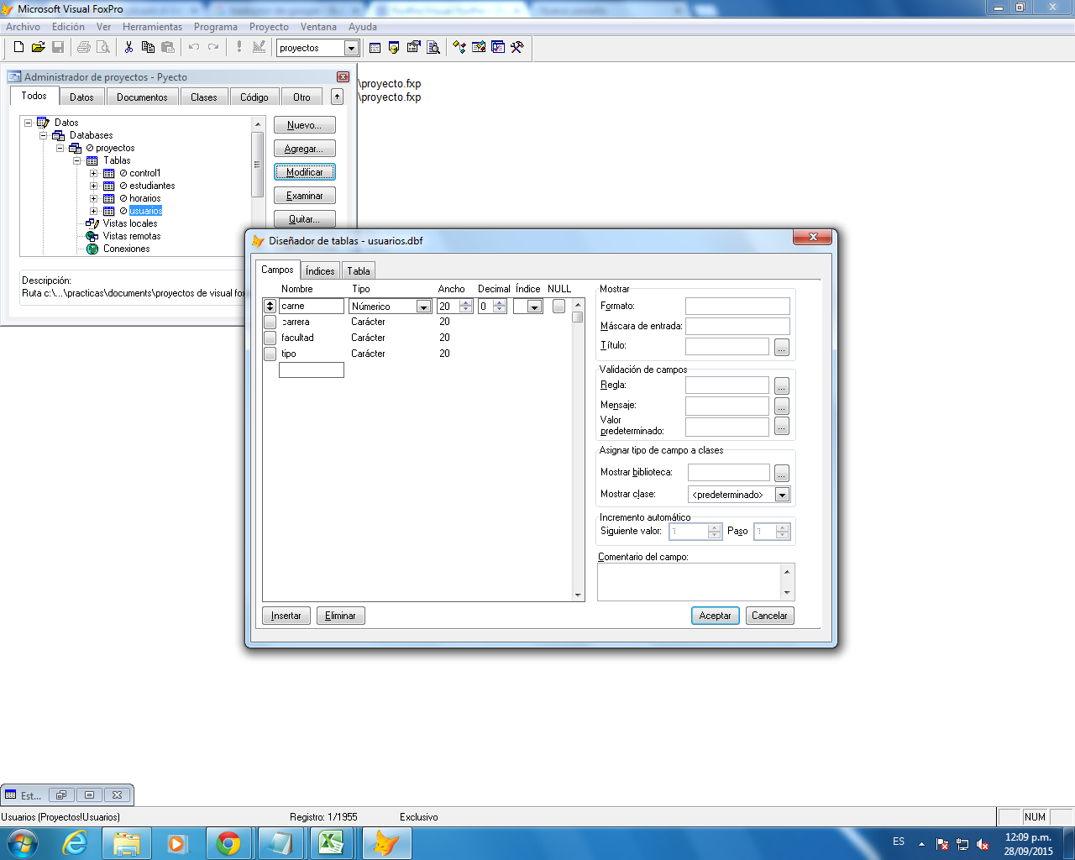Collapse the Datos tree node
This screenshot has height=860, width=1075.
pyautogui.click(x=28, y=123)
